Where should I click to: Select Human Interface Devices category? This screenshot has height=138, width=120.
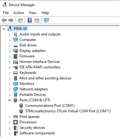(40, 62)
